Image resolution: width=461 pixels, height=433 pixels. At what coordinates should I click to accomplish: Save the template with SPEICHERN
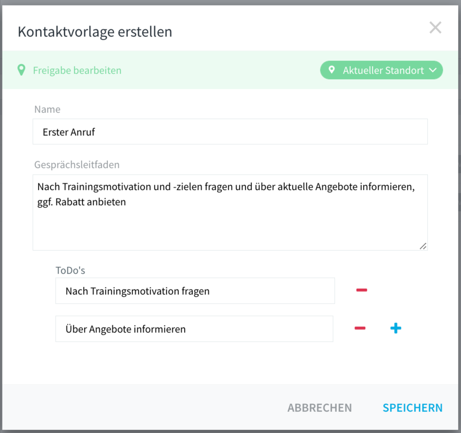coord(412,408)
